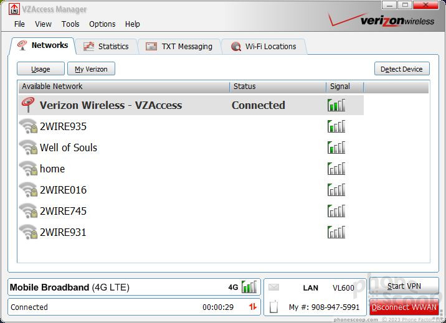The width and height of the screenshot is (446, 323).
Task: Select the 'Verizon Wireless - VZAccess' network name
Action: pyautogui.click(x=111, y=105)
